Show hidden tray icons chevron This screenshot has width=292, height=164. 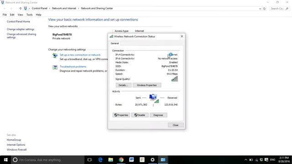(x=245, y=160)
